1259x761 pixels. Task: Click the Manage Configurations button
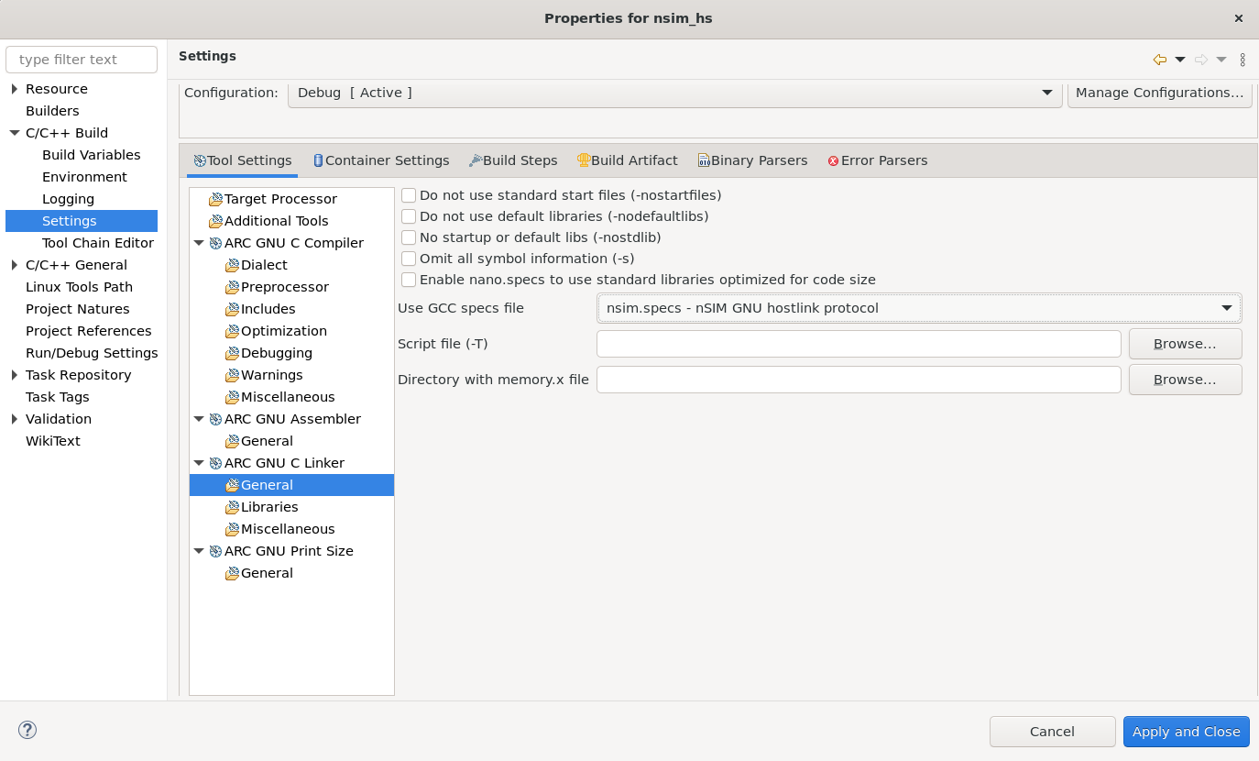(1159, 93)
